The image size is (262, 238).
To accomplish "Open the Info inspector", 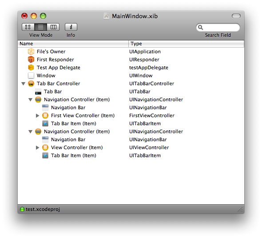I will [71, 27].
